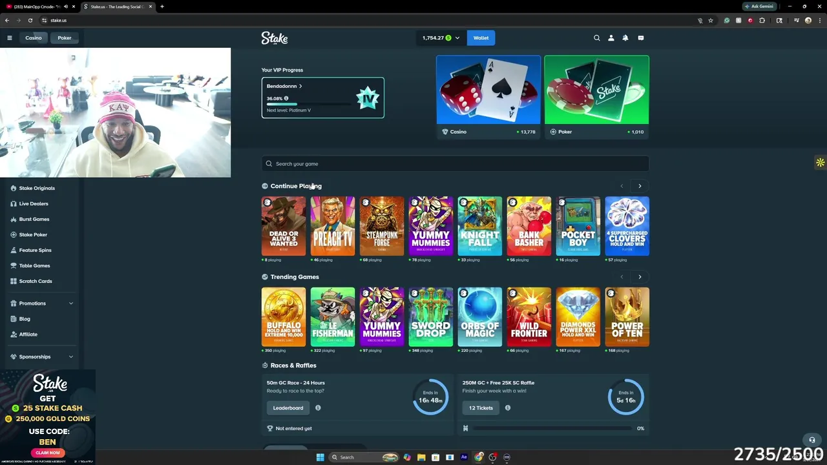Click the yellow extension icon at right edge
Image resolution: width=827 pixels, height=465 pixels.
point(821,163)
